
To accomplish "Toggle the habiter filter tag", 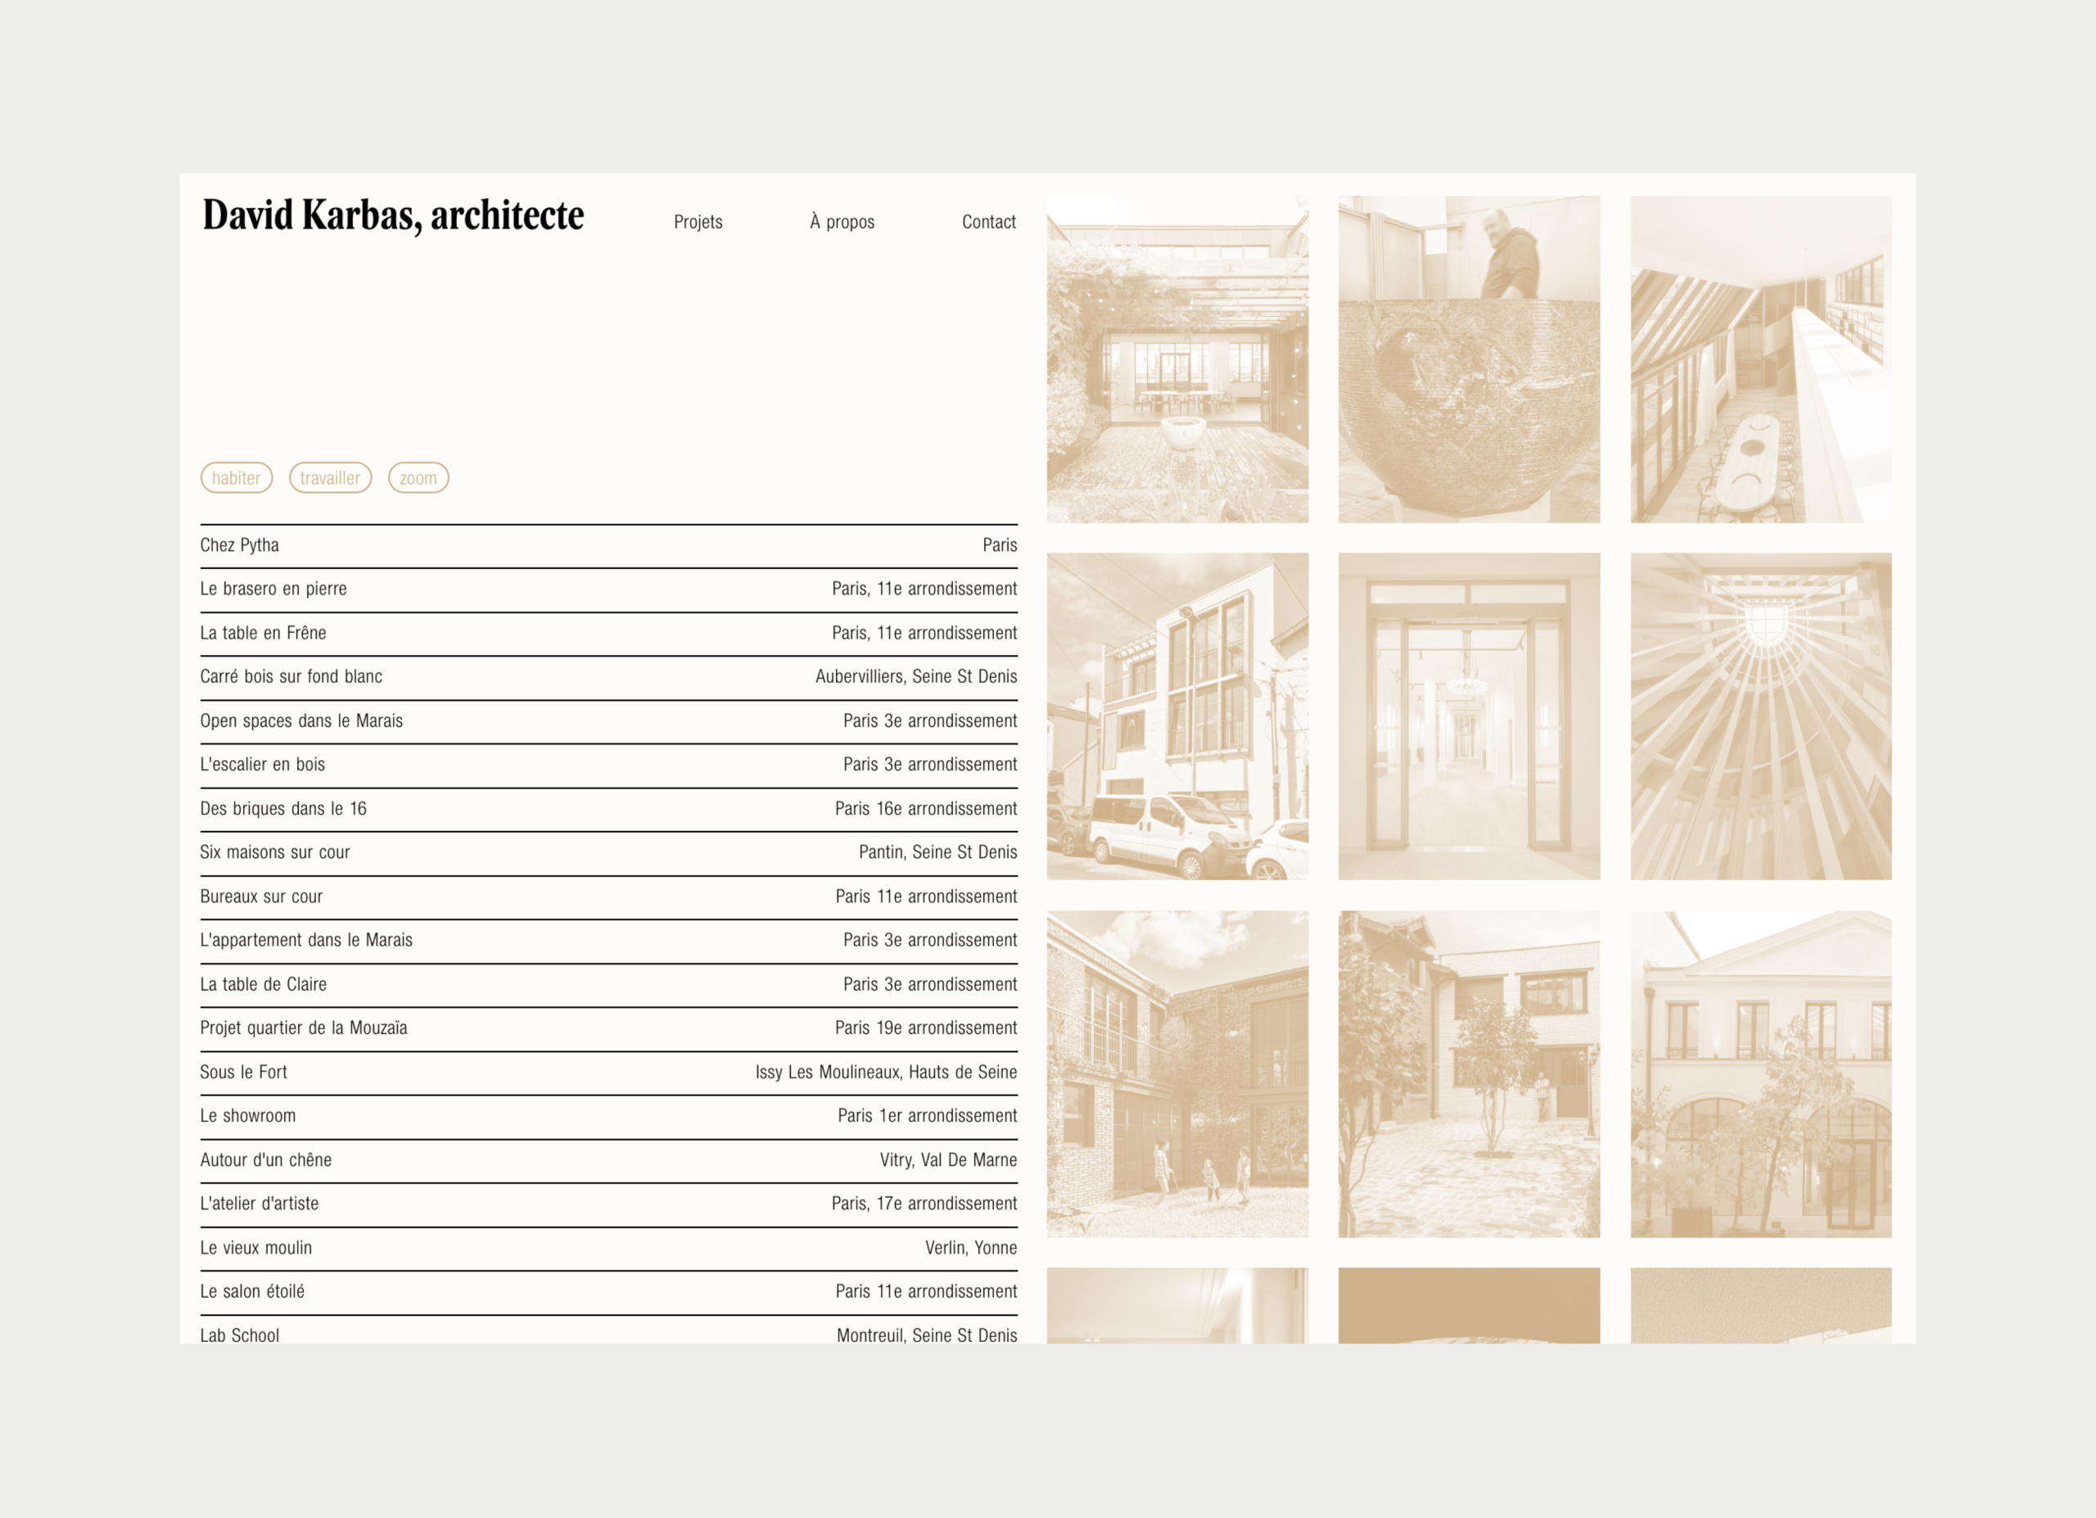I will pos(237,477).
